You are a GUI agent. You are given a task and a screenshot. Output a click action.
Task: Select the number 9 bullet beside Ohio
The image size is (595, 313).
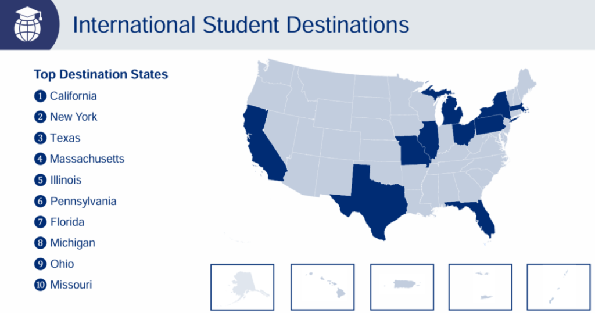point(40,264)
